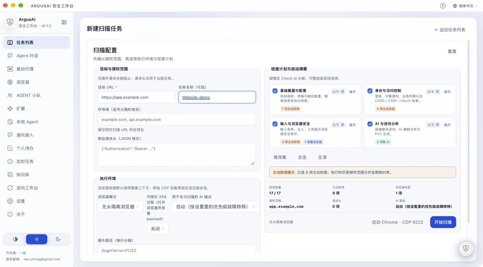Uncheck the 身份与访问控制 checkbox
The image size is (483, 267).
point(370,91)
